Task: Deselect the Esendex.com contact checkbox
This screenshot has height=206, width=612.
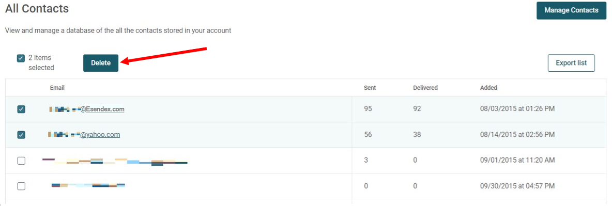Action: 21,109
